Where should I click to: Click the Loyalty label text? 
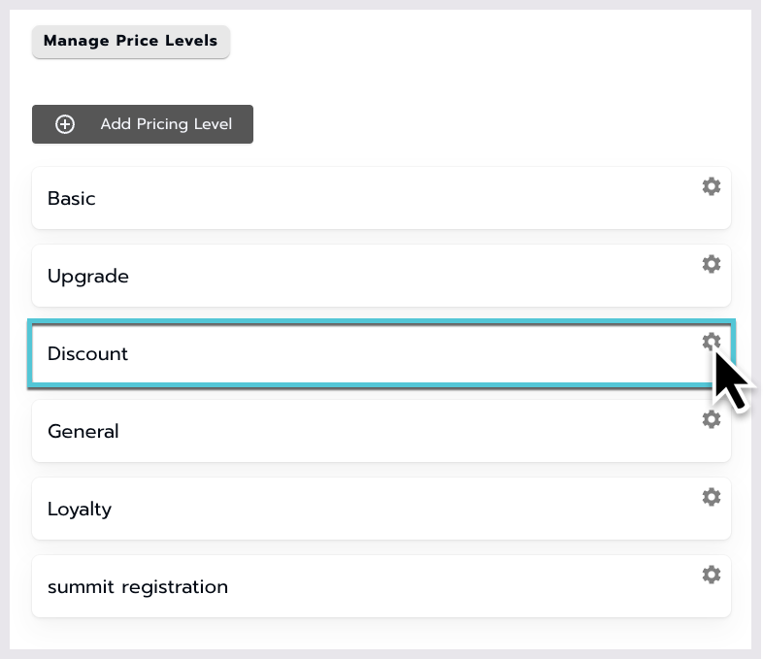point(80,510)
